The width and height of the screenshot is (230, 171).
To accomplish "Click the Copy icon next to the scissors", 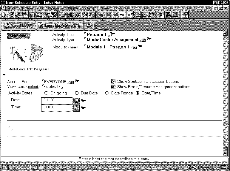I will pyautogui.click(x=25, y=15).
